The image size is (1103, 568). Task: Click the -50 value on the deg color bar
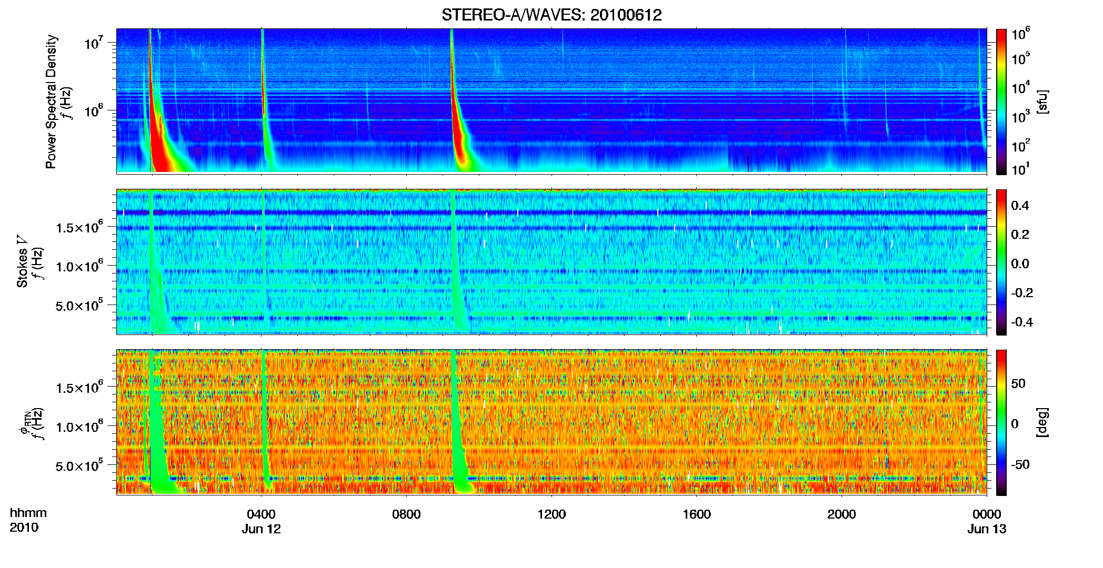1020,465
